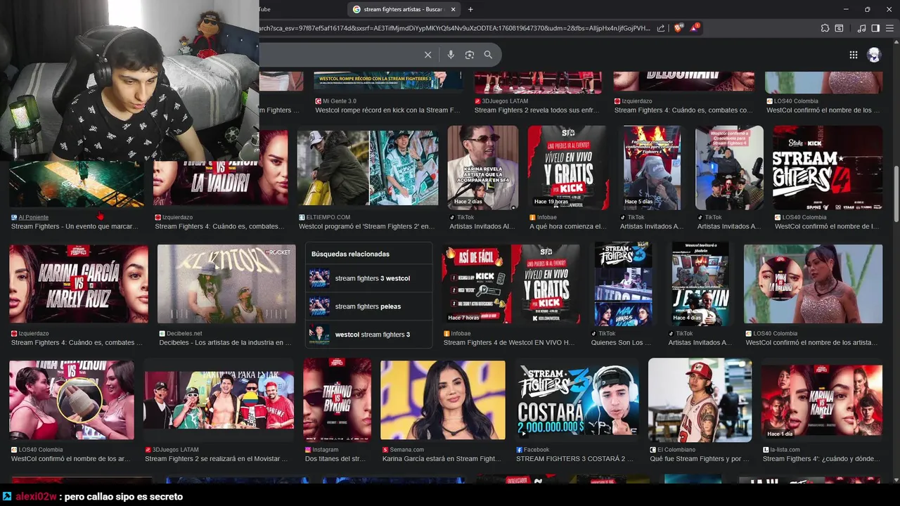The height and width of the screenshot is (506, 900).
Task: Open the media playlist music-note icon
Action: [x=862, y=28]
